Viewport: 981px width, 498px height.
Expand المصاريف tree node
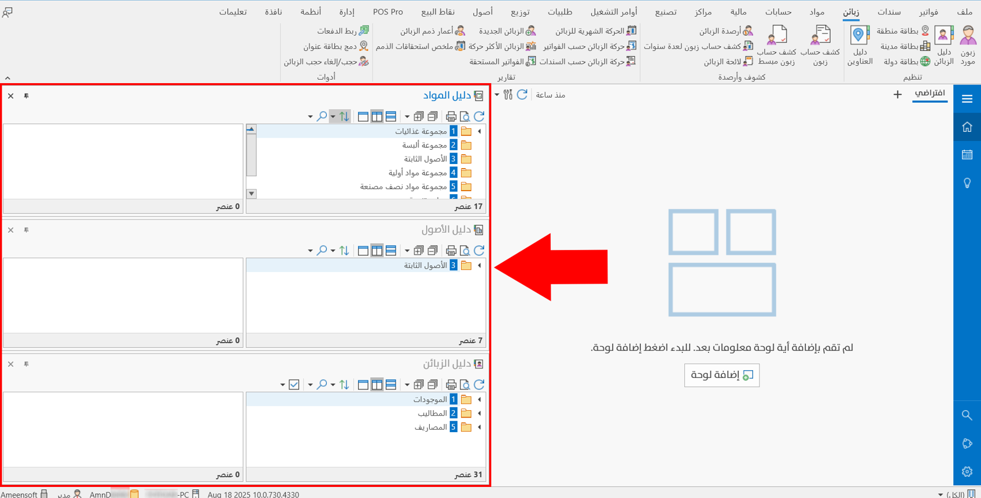(480, 428)
